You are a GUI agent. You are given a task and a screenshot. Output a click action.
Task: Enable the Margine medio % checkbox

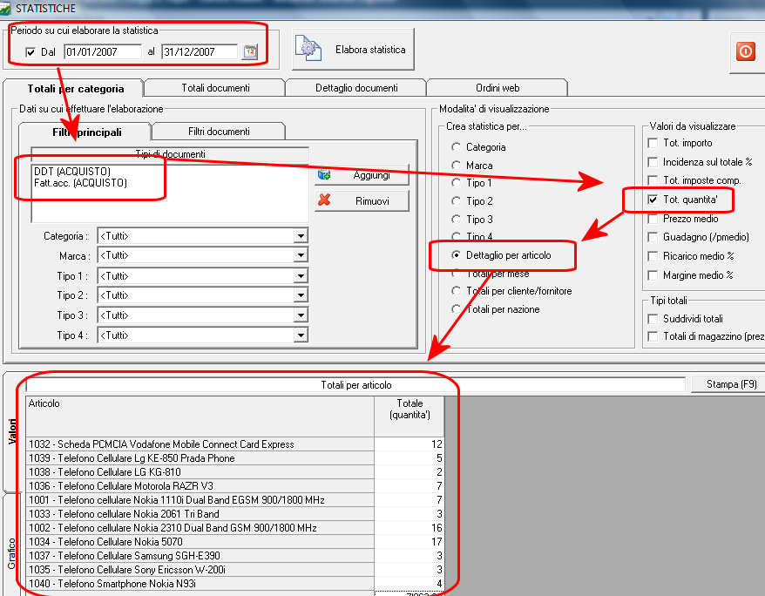coord(653,275)
